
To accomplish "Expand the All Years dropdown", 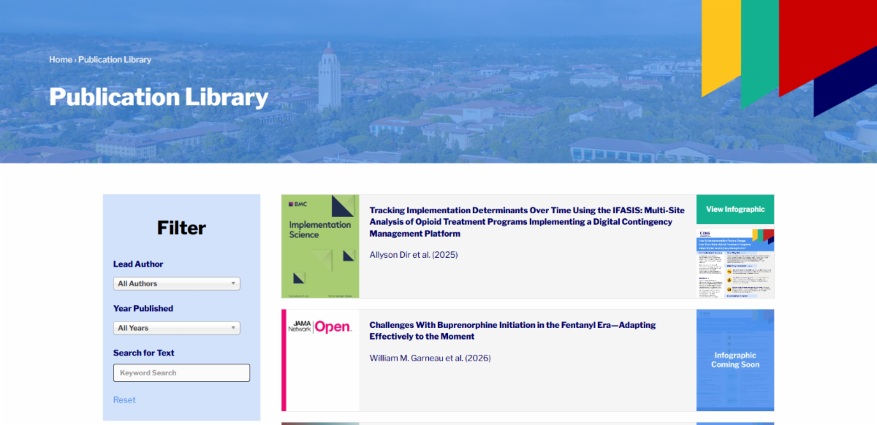I will tap(176, 328).
